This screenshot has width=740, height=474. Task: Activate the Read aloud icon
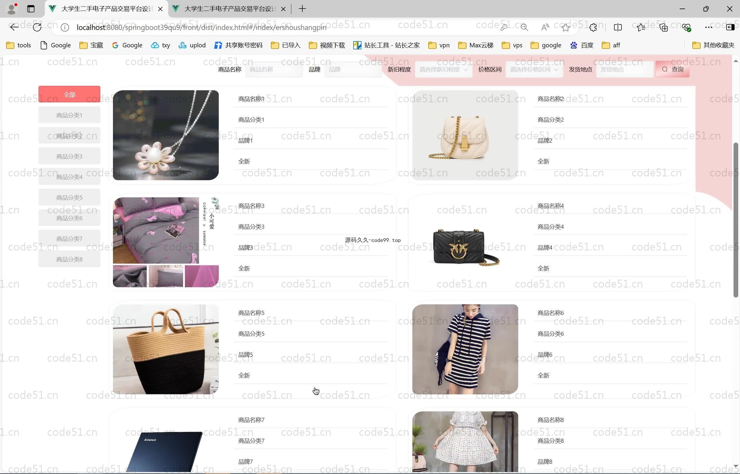[x=545, y=27]
